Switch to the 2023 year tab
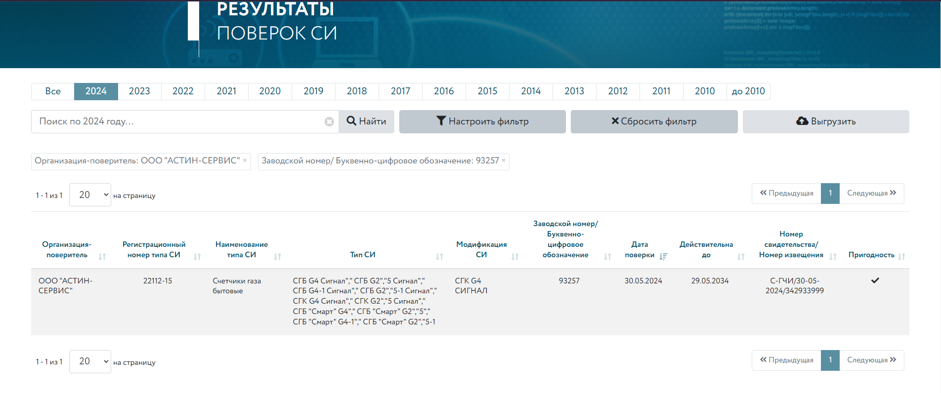This screenshot has height=393, width=941. (139, 91)
